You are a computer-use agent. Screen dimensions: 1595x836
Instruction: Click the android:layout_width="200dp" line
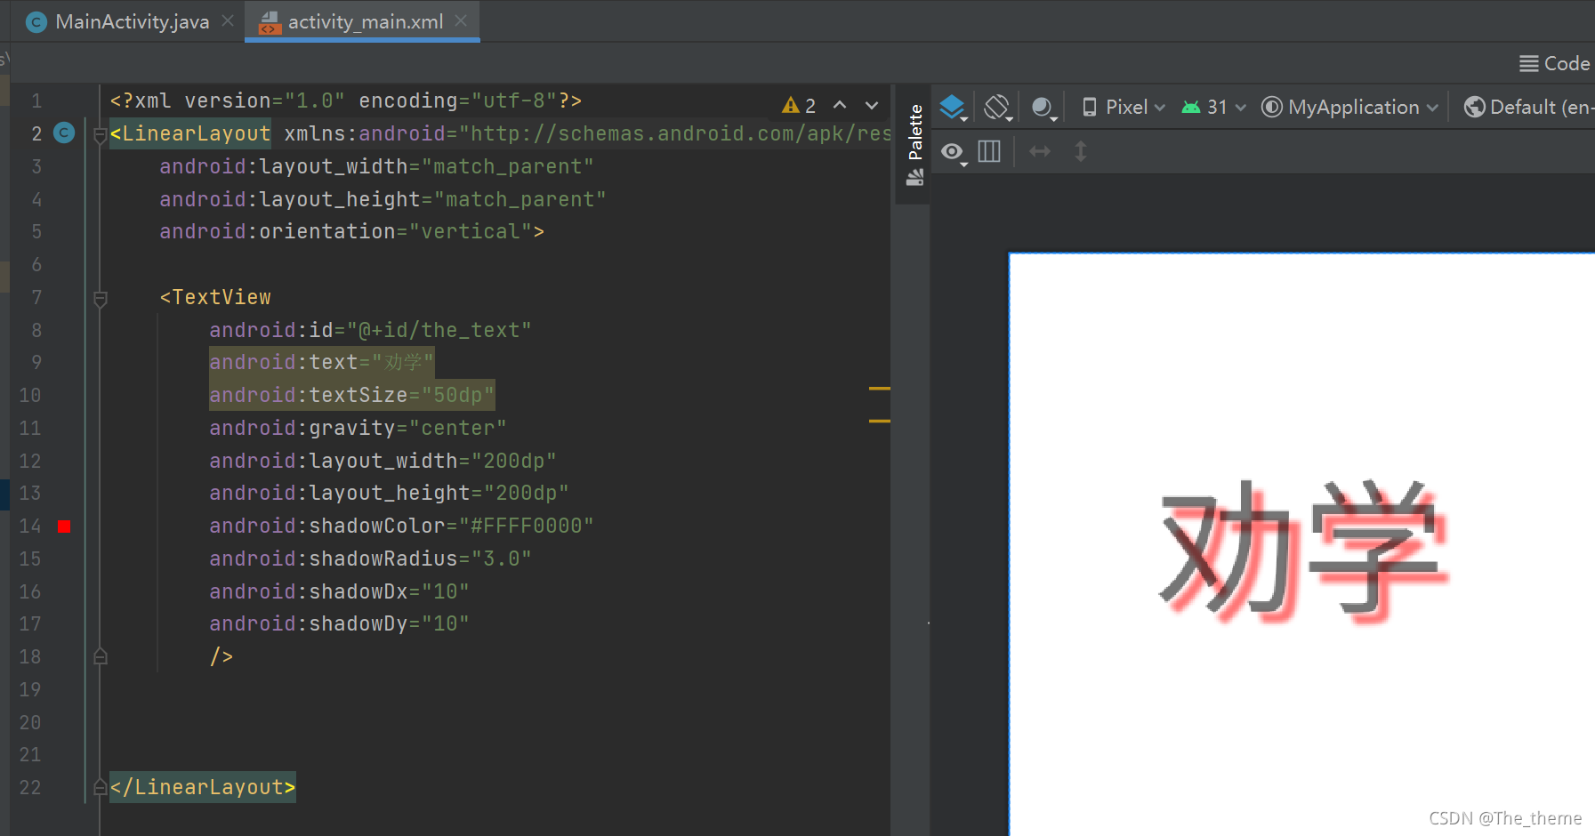point(383,461)
